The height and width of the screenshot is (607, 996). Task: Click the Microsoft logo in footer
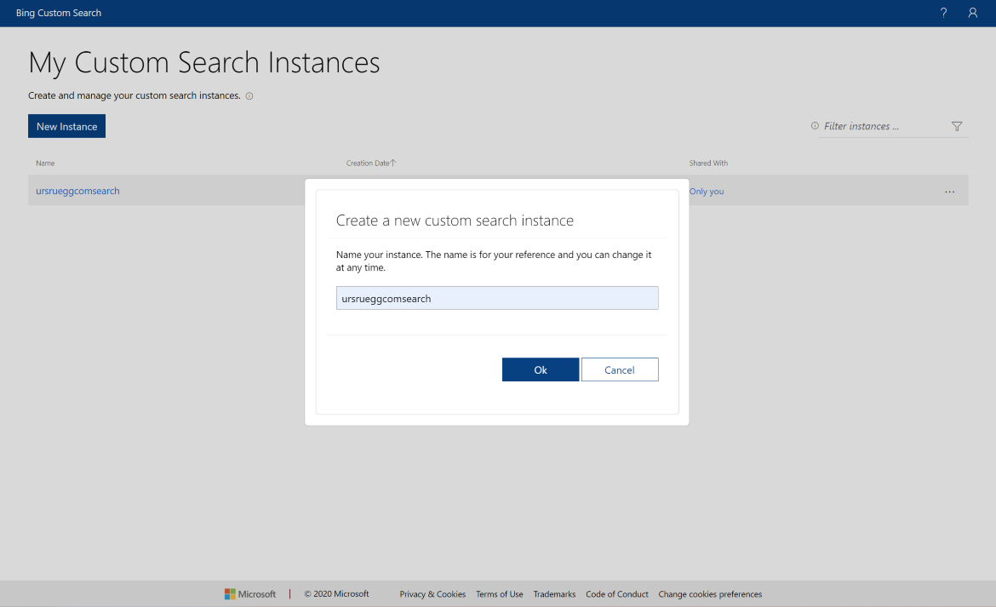249,594
